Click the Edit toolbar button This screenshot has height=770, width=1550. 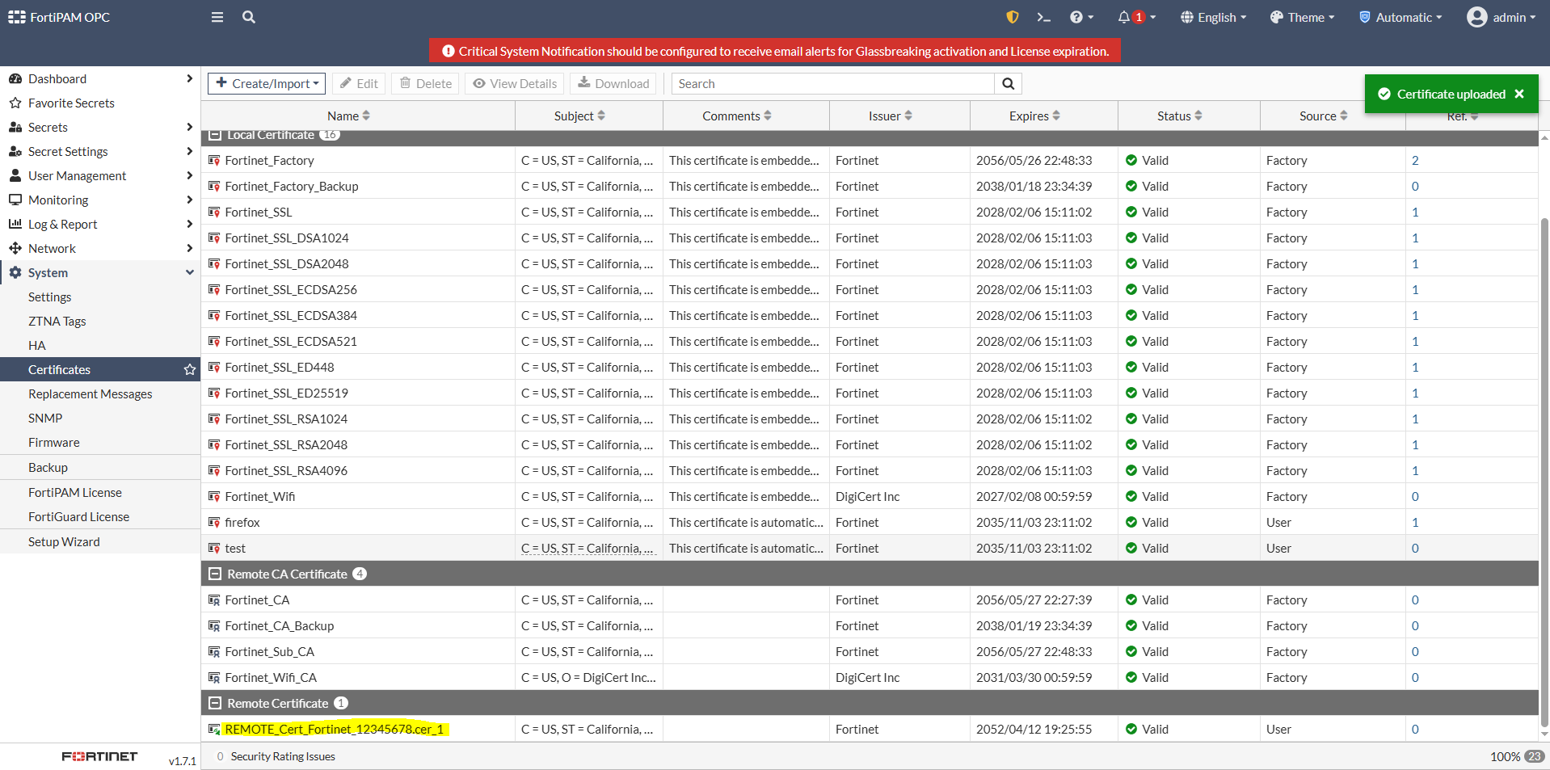[359, 83]
